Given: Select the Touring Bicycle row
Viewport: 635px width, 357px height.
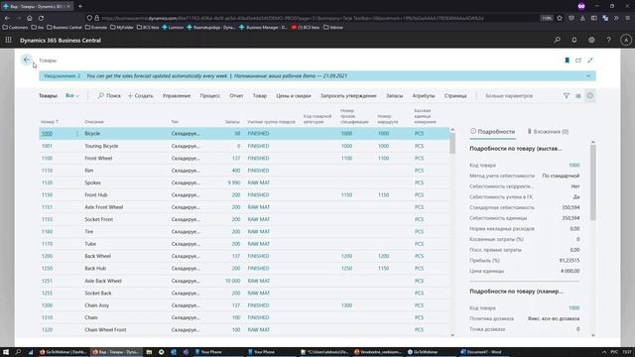Looking at the screenshot, I should [x=244, y=146].
